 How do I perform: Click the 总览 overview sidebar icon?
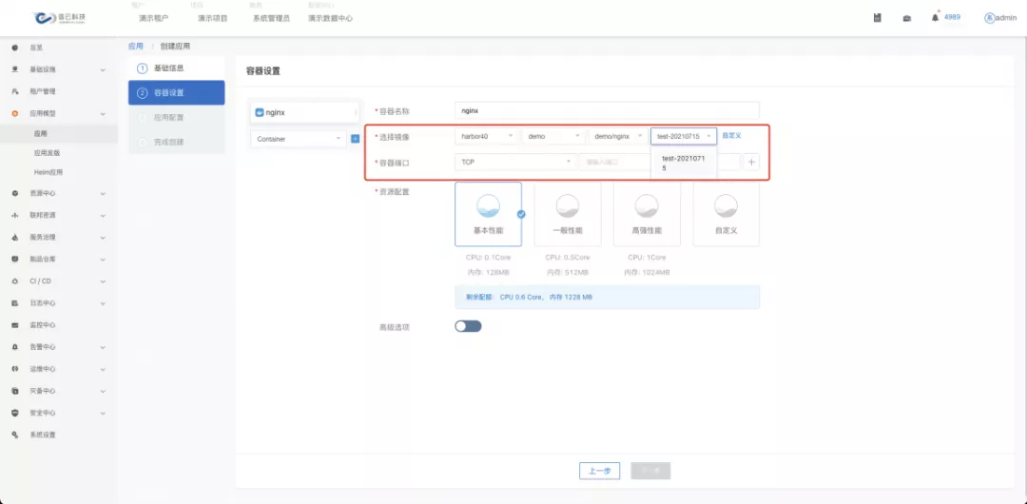tap(14, 48)
